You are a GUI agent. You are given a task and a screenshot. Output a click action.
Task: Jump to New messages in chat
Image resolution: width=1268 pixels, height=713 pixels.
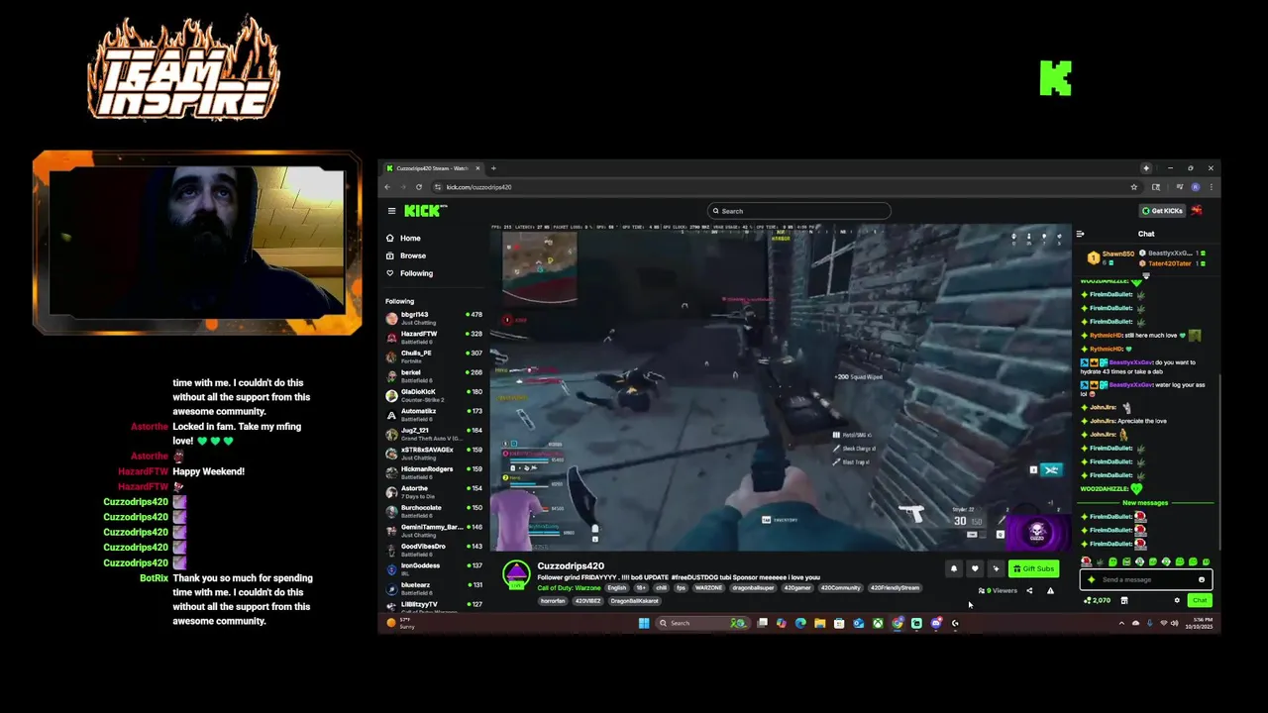point(1145,503)
